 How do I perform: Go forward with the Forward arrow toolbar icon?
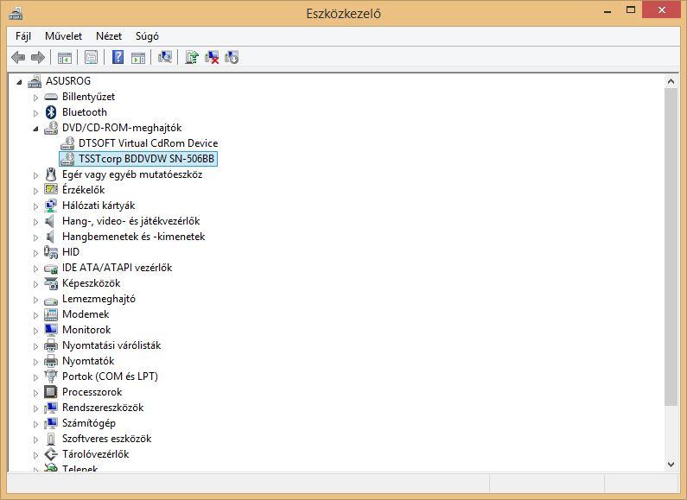point(38,57)
